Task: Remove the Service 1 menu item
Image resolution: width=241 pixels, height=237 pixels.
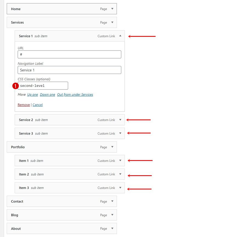Action: click(24, 105)
